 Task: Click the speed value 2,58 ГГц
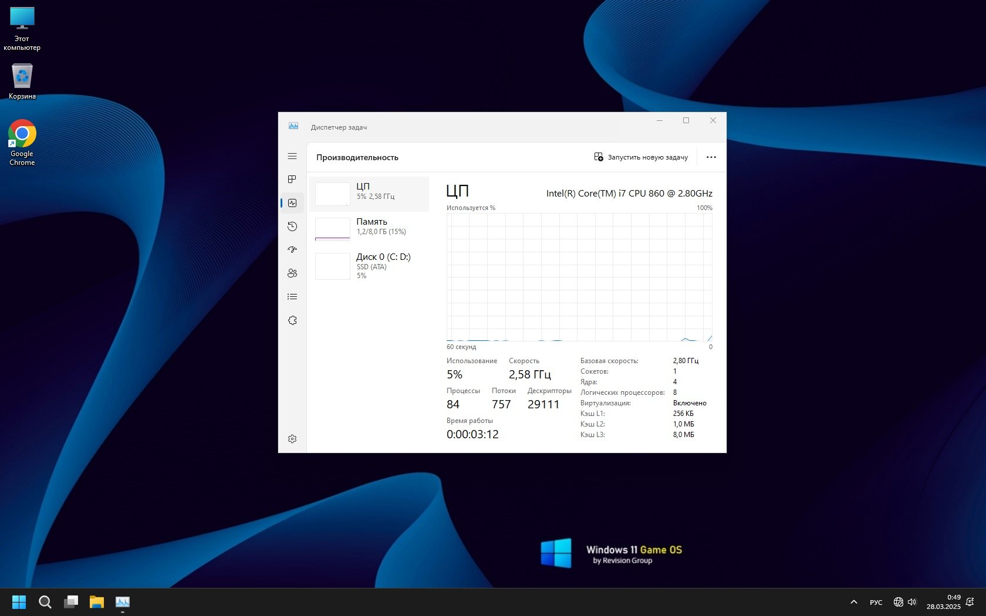click(530, 374)
